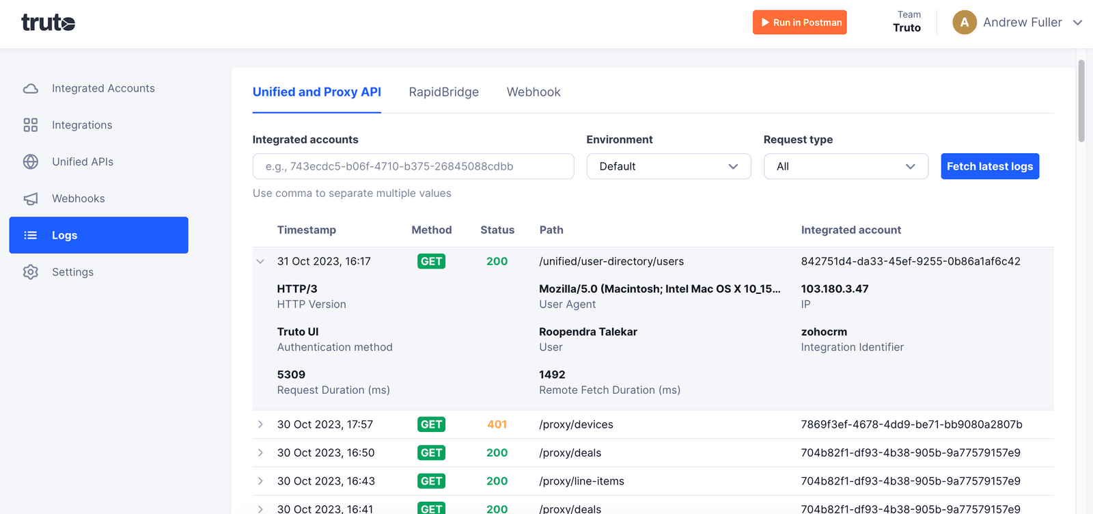This screenshot has width=1093, height=514.
Task: Click the HTTP/3 version value
Action: tap(297, 289)
